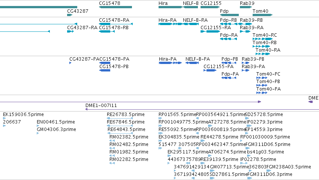Select the CG15478 gene feature
The width and height of the screenshot is (319, 180).
[x=115, y=7]
